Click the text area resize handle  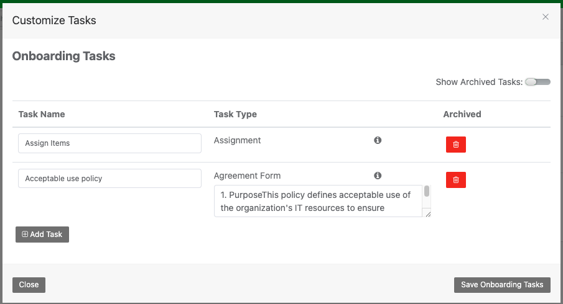click(427, 214)
